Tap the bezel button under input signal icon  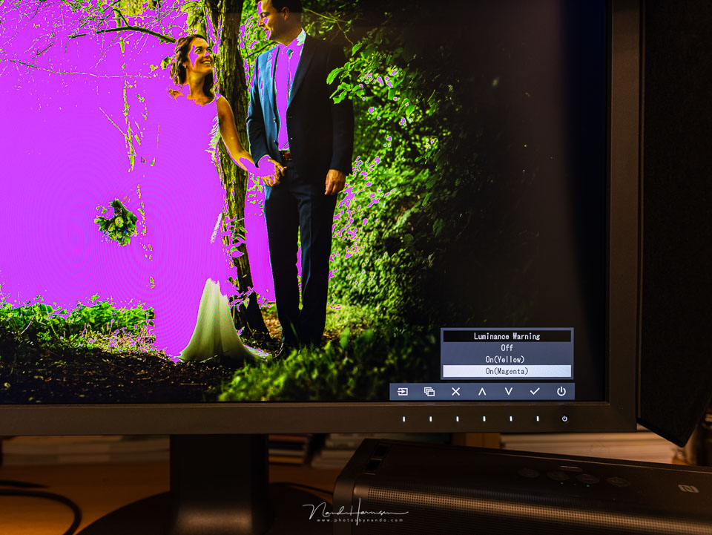coord(403,419)
